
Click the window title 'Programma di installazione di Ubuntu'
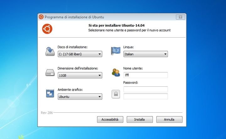pos(74,17)
